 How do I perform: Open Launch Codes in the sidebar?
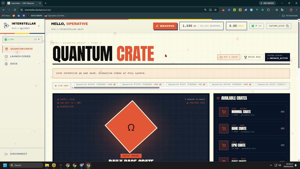[20, 56]
